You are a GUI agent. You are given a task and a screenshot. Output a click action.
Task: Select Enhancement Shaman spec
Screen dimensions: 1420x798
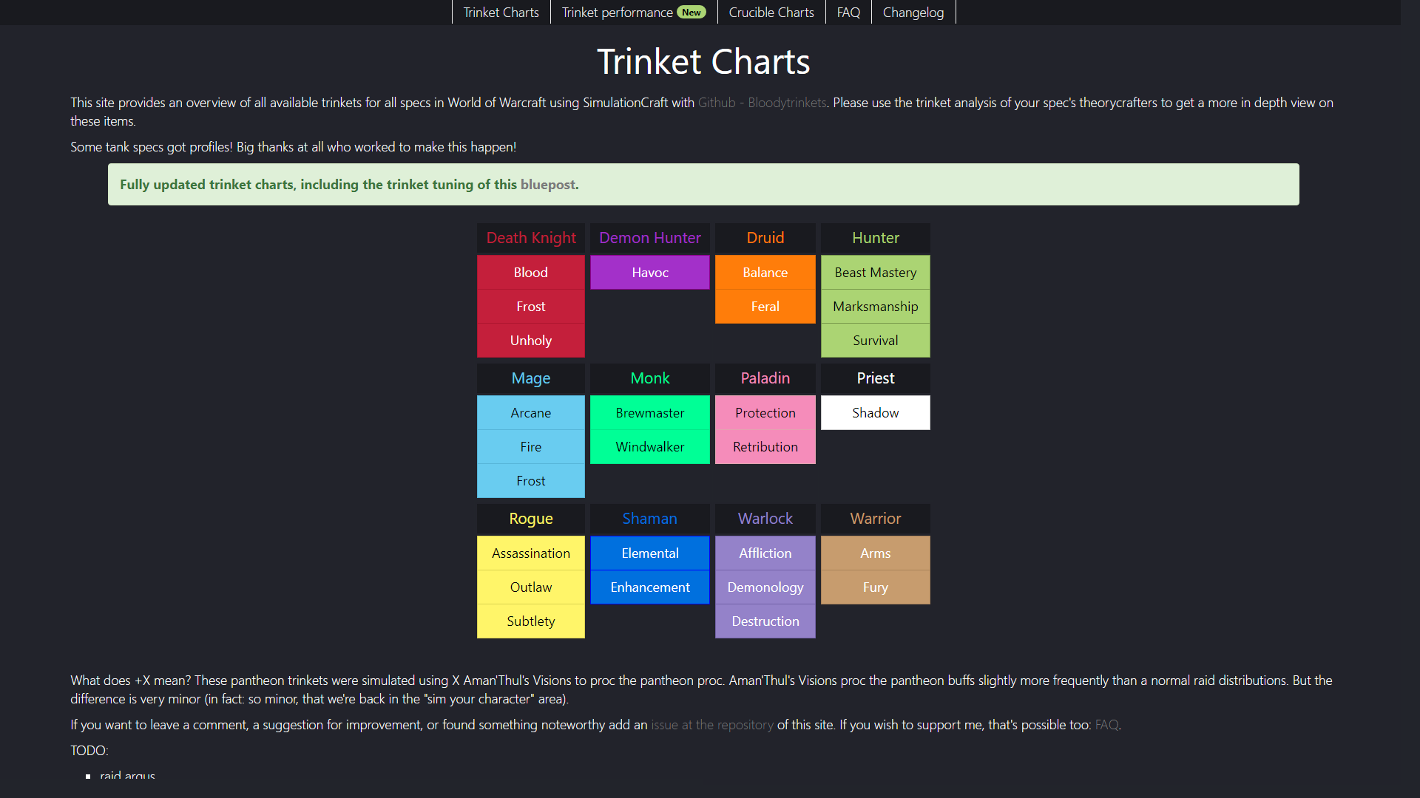tap(650, 587)
